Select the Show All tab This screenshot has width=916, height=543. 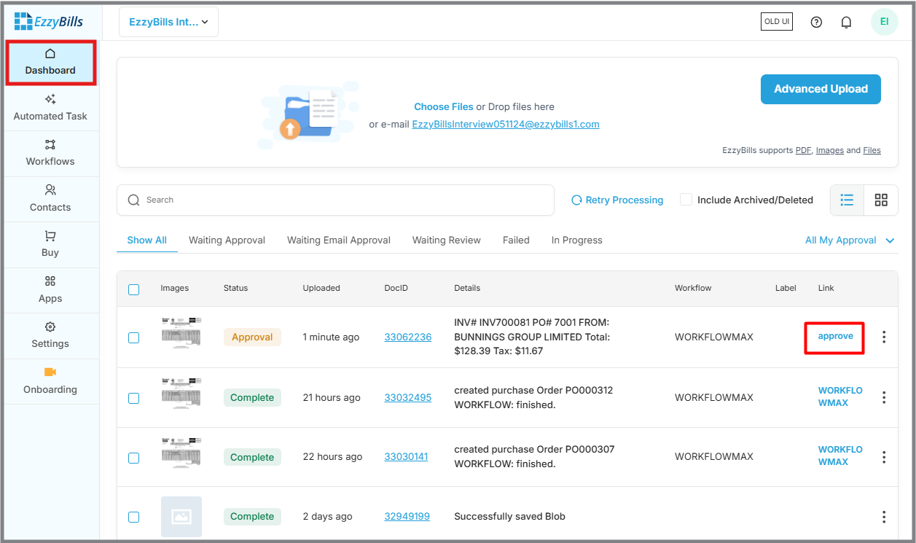[x=147, y=240]
